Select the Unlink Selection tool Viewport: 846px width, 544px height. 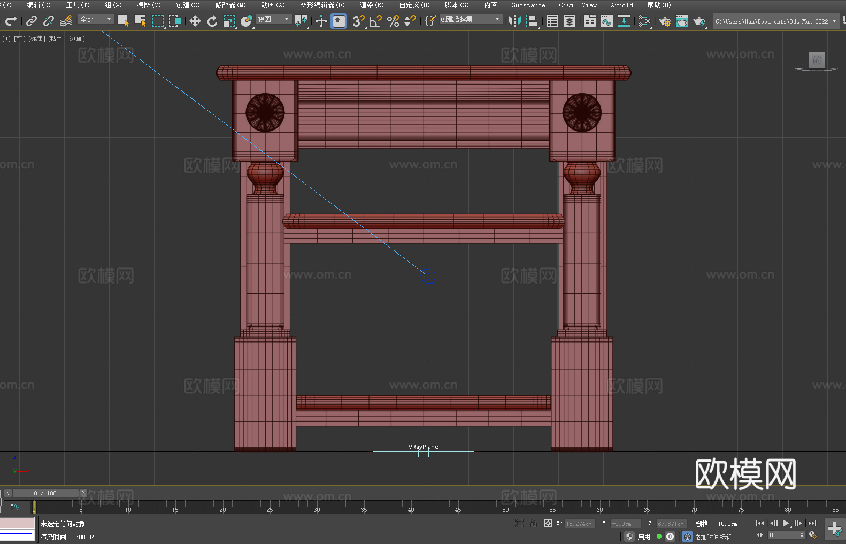click(49, 21)
